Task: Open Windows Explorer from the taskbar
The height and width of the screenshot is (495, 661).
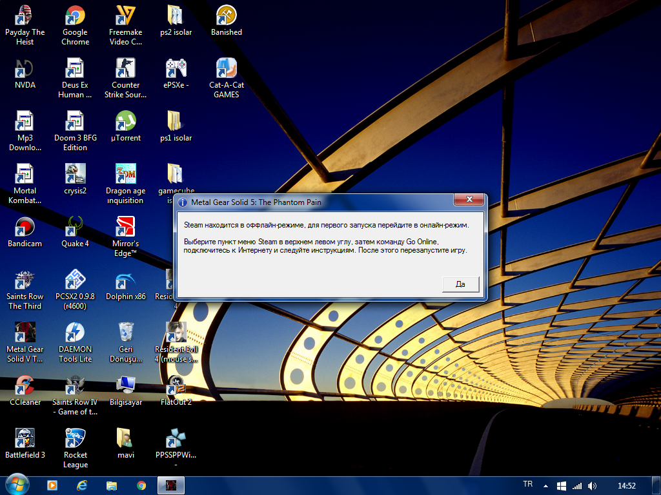Action: click(111, 486)
